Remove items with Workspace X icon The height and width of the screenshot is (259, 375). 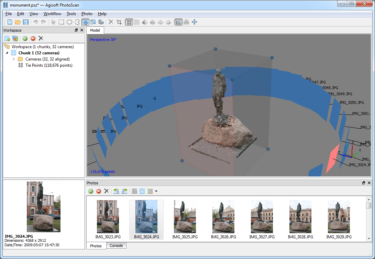[41, 38]
